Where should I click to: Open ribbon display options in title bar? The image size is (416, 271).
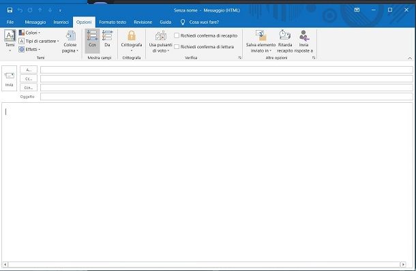[x=357, y=10]
